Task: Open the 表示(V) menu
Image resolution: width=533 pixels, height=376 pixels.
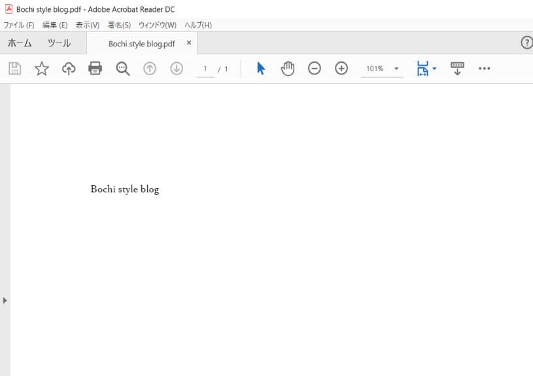Action: pyautogui.click(x=88, y=25)
